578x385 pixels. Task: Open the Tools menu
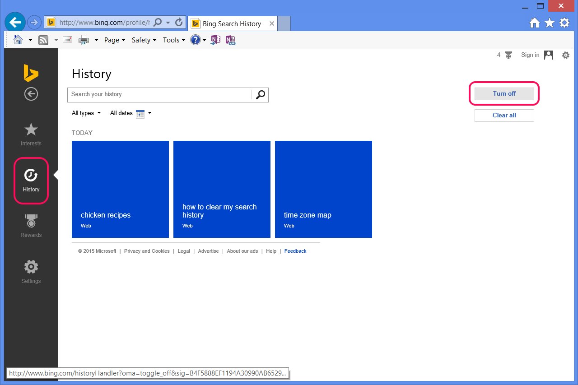pos(174,40)
